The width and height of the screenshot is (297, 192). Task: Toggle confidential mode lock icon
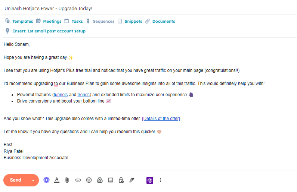pos(121,180)
